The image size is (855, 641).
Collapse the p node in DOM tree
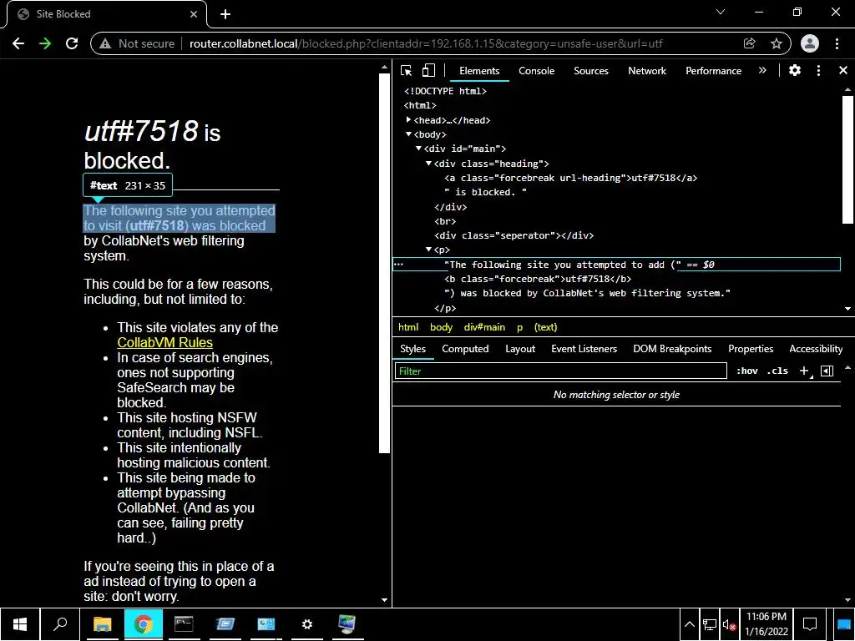coord(428,250)
